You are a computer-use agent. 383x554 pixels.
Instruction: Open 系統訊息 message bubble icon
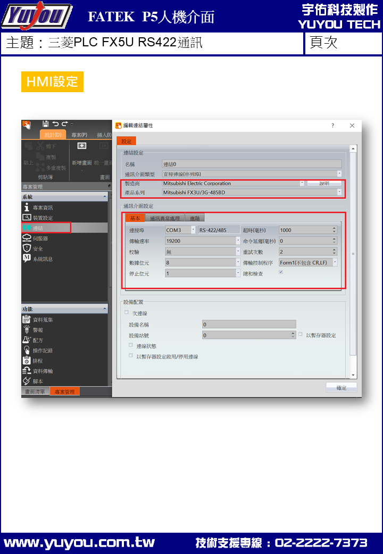click(27, 258)
